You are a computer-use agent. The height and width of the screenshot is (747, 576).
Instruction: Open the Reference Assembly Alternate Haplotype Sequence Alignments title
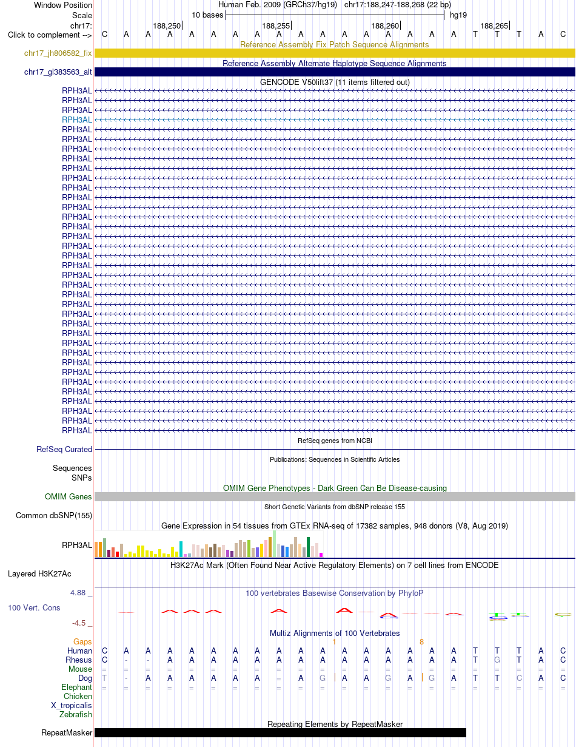[x=335, y=63]
